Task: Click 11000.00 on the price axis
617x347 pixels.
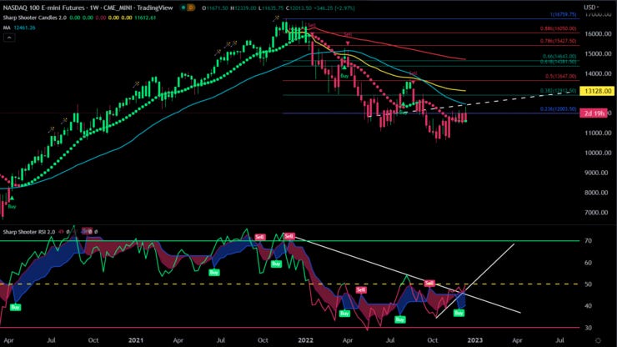Action: click(598, 133)
